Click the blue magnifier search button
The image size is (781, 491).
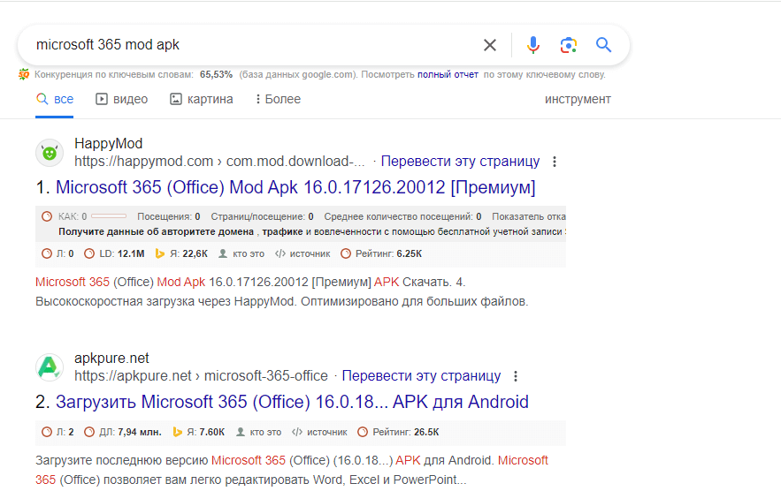pyautogui.click(x=603, y=45)
